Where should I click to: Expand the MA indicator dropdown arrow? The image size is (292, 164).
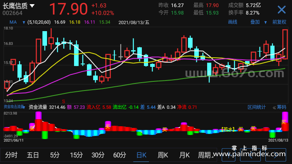24,22
